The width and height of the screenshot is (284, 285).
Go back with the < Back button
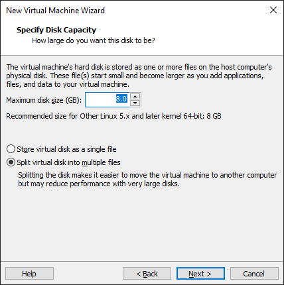point(147,274)
